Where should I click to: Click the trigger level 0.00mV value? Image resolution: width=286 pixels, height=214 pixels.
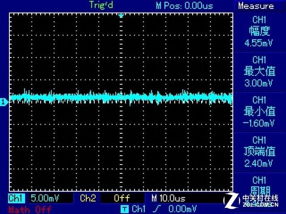click(181, 209)
